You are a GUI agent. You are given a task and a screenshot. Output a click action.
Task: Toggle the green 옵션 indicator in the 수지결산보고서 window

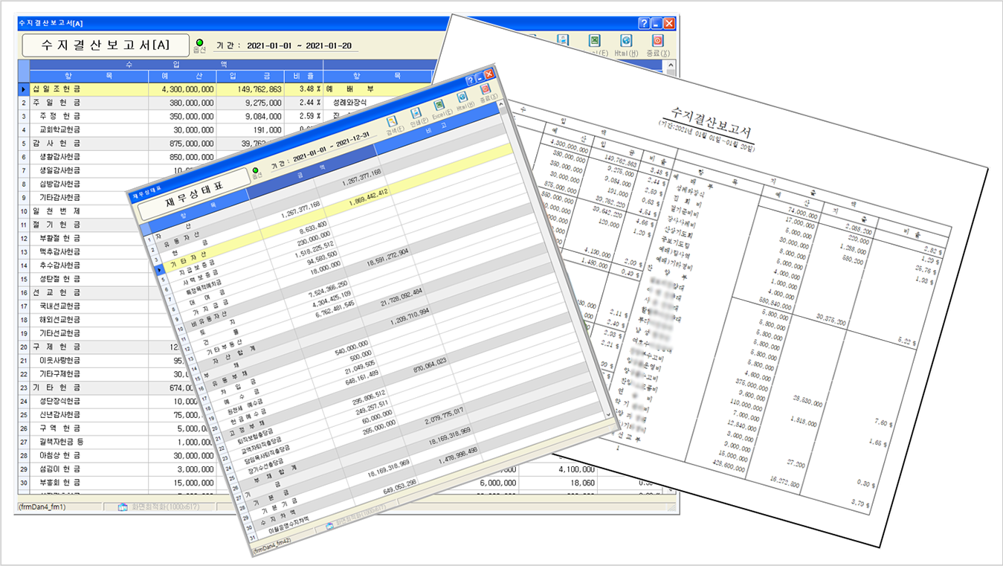[199, 42]
